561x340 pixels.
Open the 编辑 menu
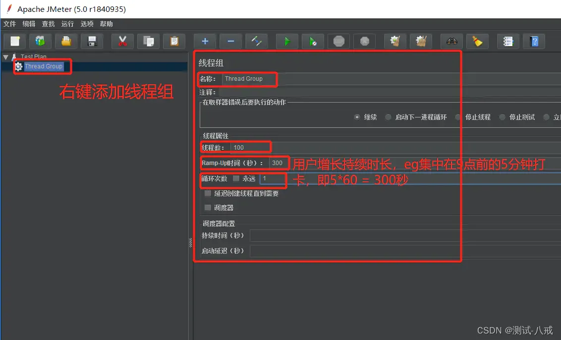pos(29,24)
